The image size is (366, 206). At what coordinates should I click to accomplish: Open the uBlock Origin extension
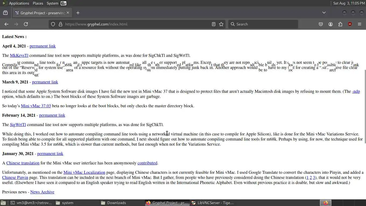tap(350, 24)
